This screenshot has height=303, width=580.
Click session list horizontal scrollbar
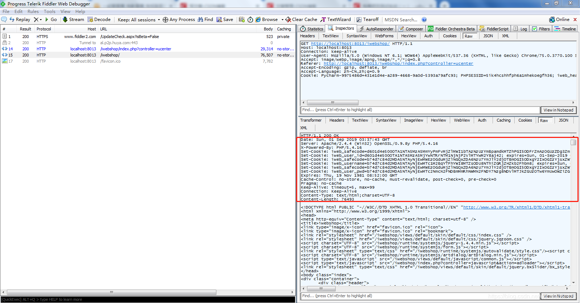click(x=112, y=292)
